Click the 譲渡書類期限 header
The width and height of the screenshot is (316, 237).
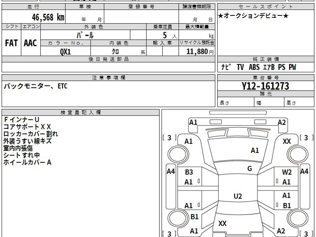197,7
